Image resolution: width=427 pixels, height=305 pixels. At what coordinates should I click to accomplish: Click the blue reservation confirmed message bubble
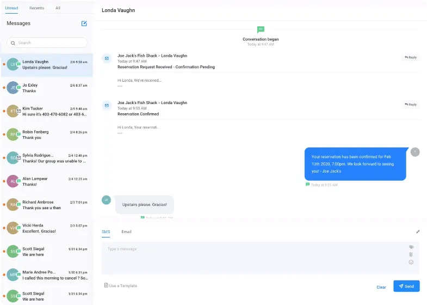pos(355,164)
